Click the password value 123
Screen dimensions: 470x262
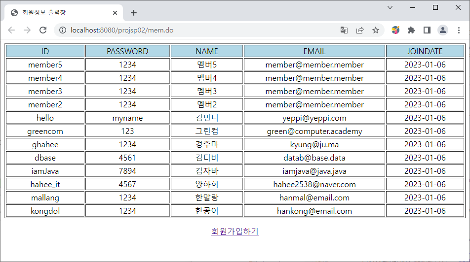(x=127, y=131)
